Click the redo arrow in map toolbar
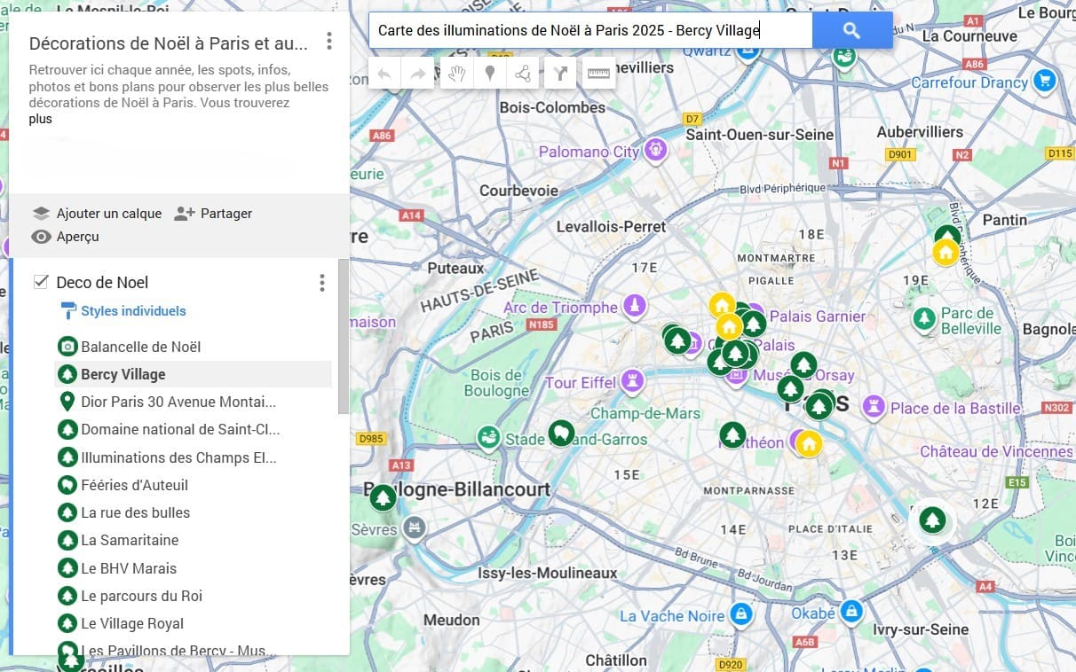 point(417,74)
